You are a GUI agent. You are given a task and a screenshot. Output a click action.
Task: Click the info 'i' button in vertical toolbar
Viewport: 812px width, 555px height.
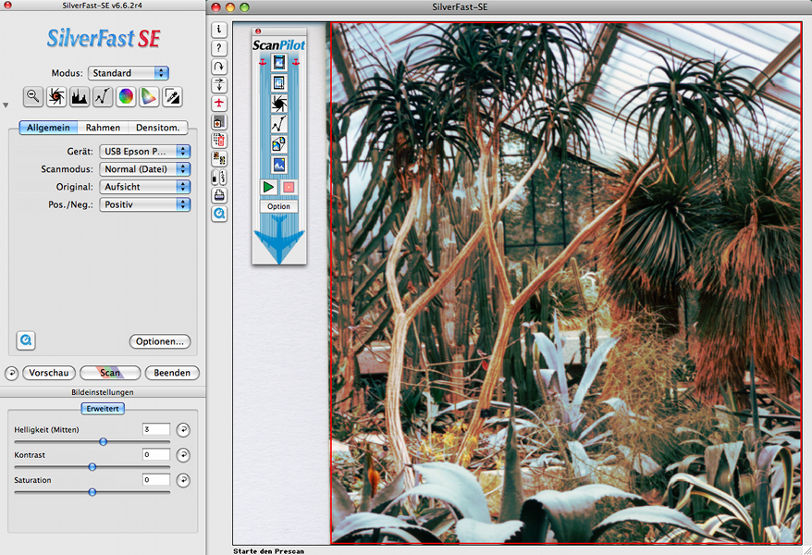click(x=219, y=30)
